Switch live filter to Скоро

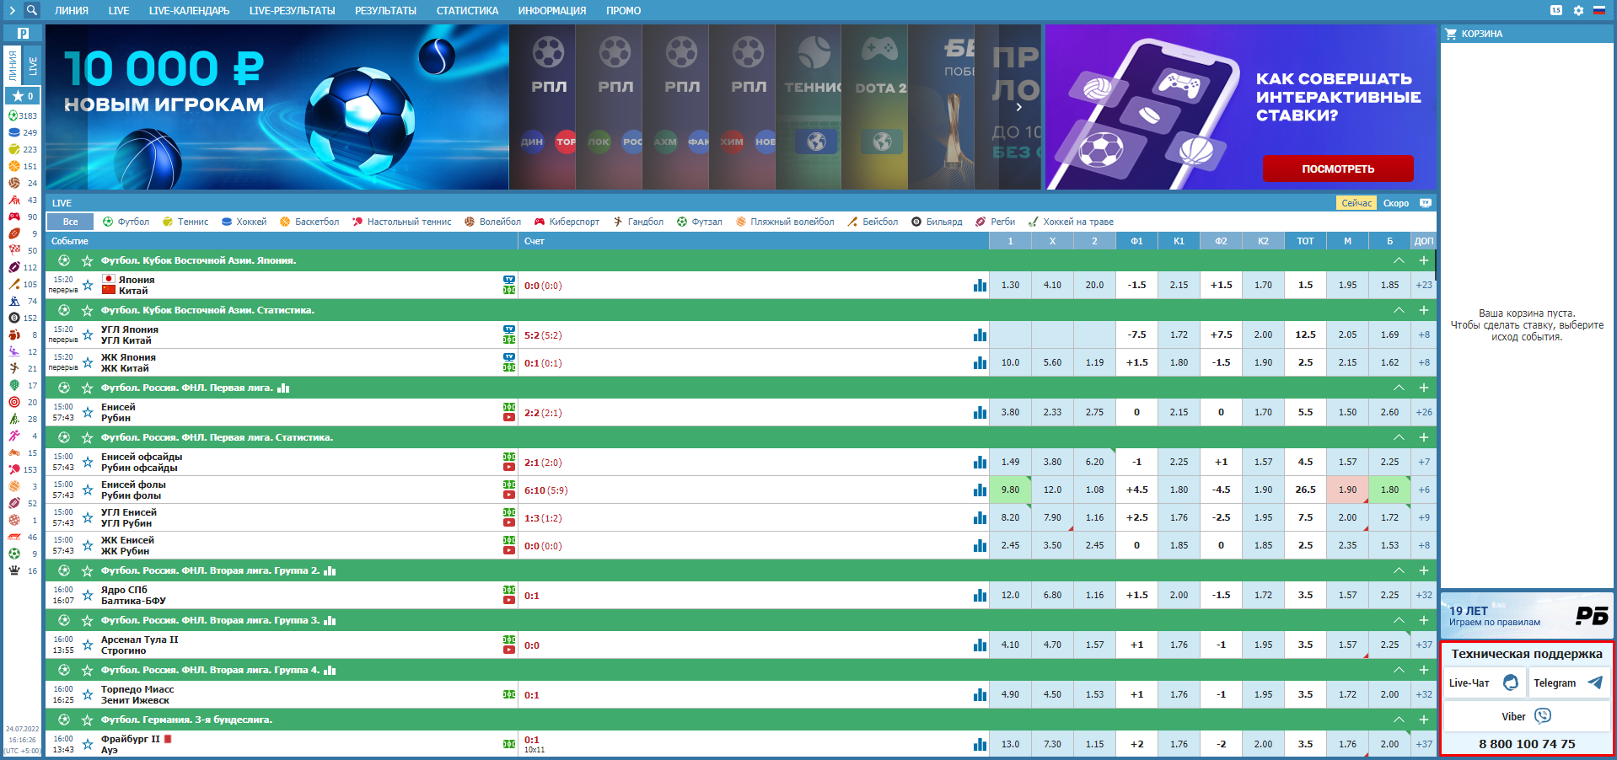coord(1395,203)
